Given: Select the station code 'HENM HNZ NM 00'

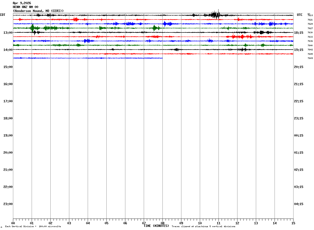Looking at the screenshot, I should pos(25,7).
